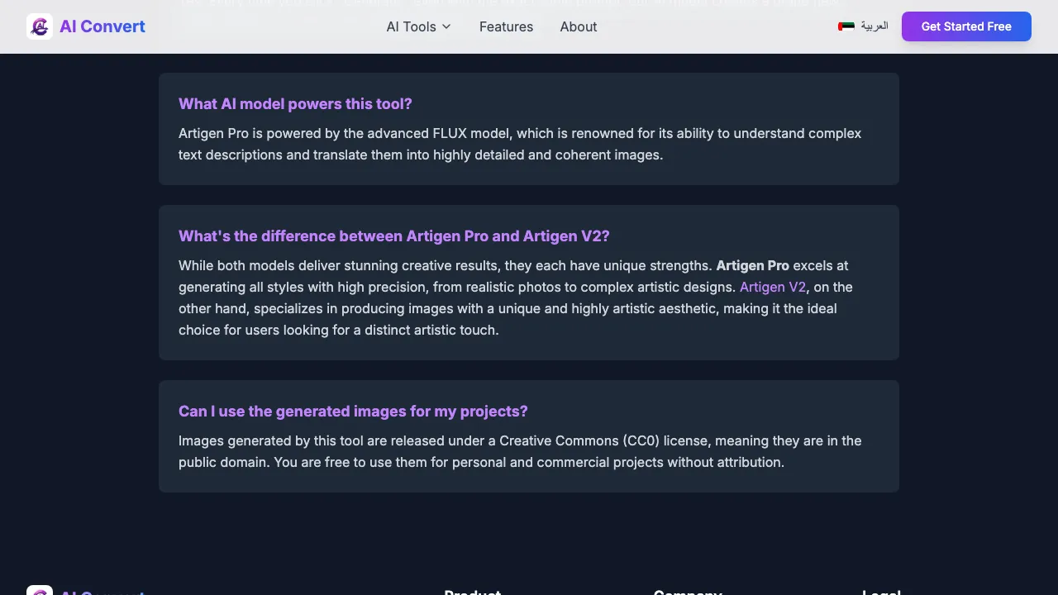Expand the chevron next to AI Tools
Screen dimensions: 1058x595
(446, 26)
